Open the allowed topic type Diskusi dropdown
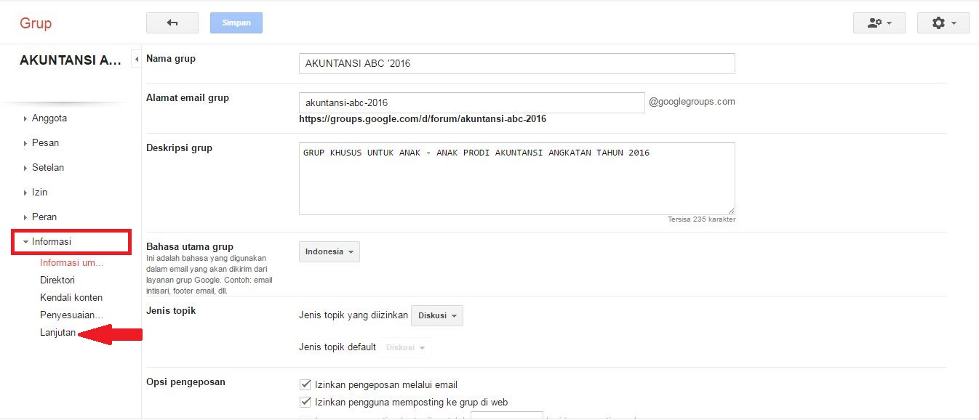Image resolution: width=979 pixels, height=420 pixels. 437,315
